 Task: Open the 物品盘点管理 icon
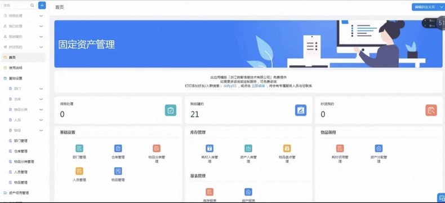[287, 148]
